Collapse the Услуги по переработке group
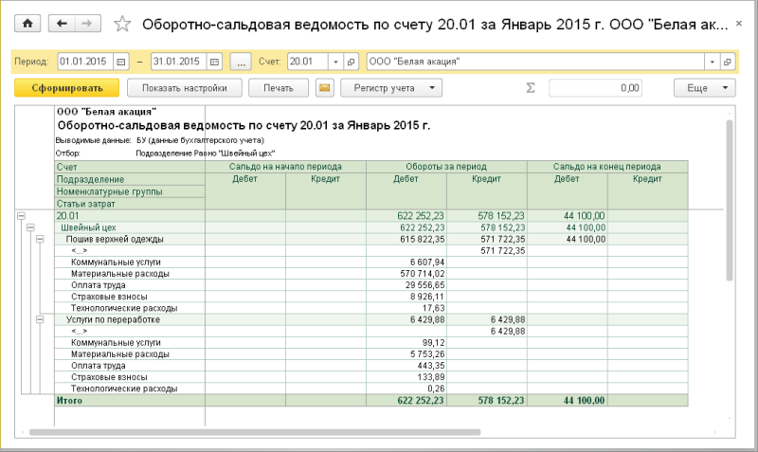 tap(40, 319)
